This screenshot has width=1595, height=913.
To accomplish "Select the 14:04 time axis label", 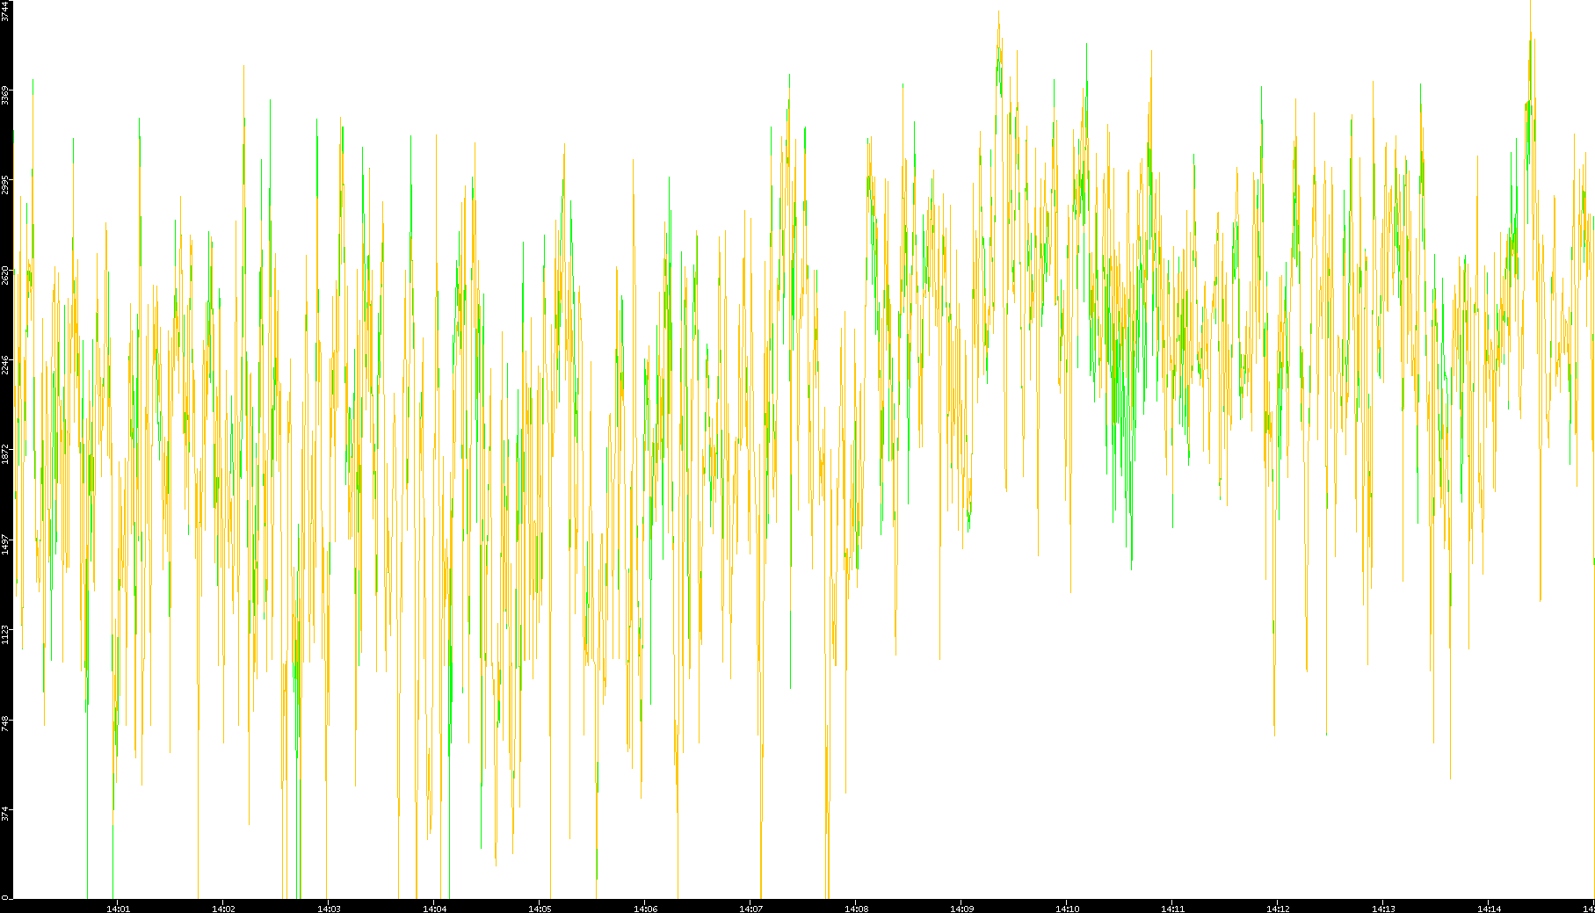I will [x=434, y=909].
